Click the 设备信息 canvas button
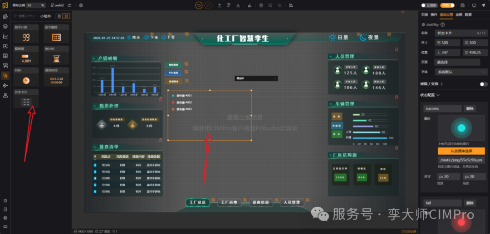The height and width of the screenshot is (234, 490). tap(260, 202)
